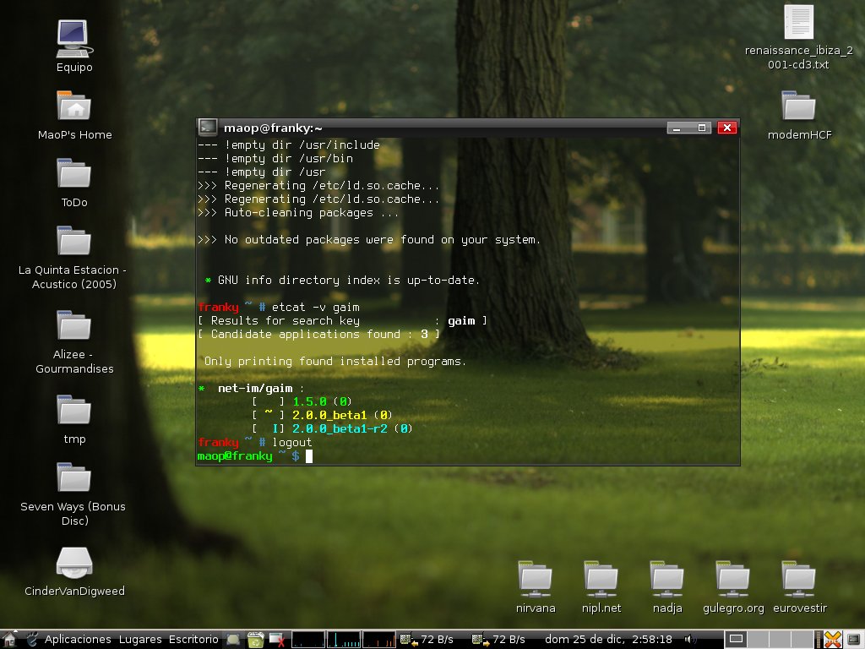Click 'net-im/gaim' package name
Screen dimensions: 865x649
click(255, 388)
